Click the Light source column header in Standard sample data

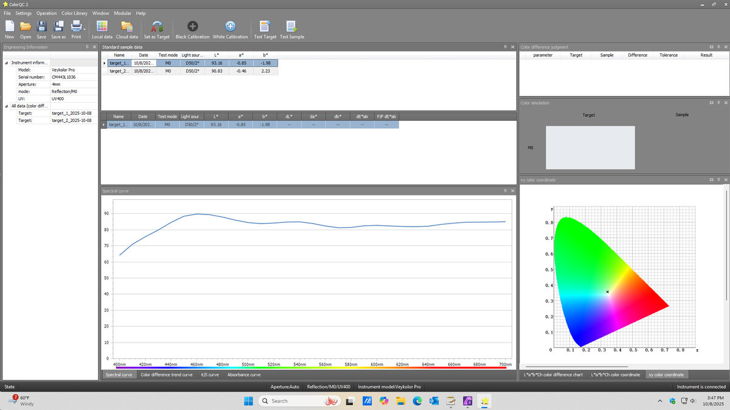tap(192, 55)
